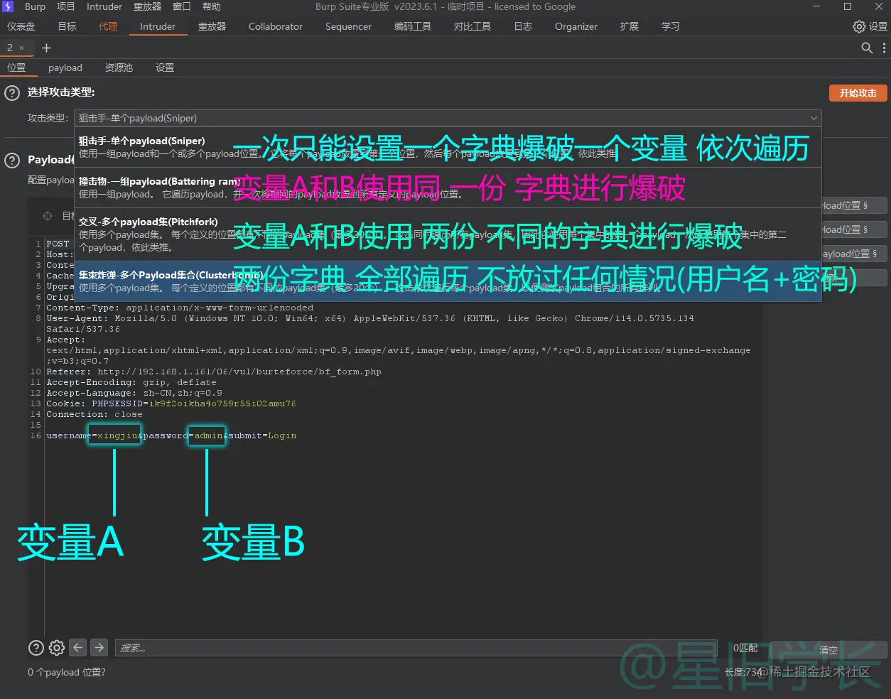
Task: Switch to the 扩展 tab
Action: click(630, 26)
